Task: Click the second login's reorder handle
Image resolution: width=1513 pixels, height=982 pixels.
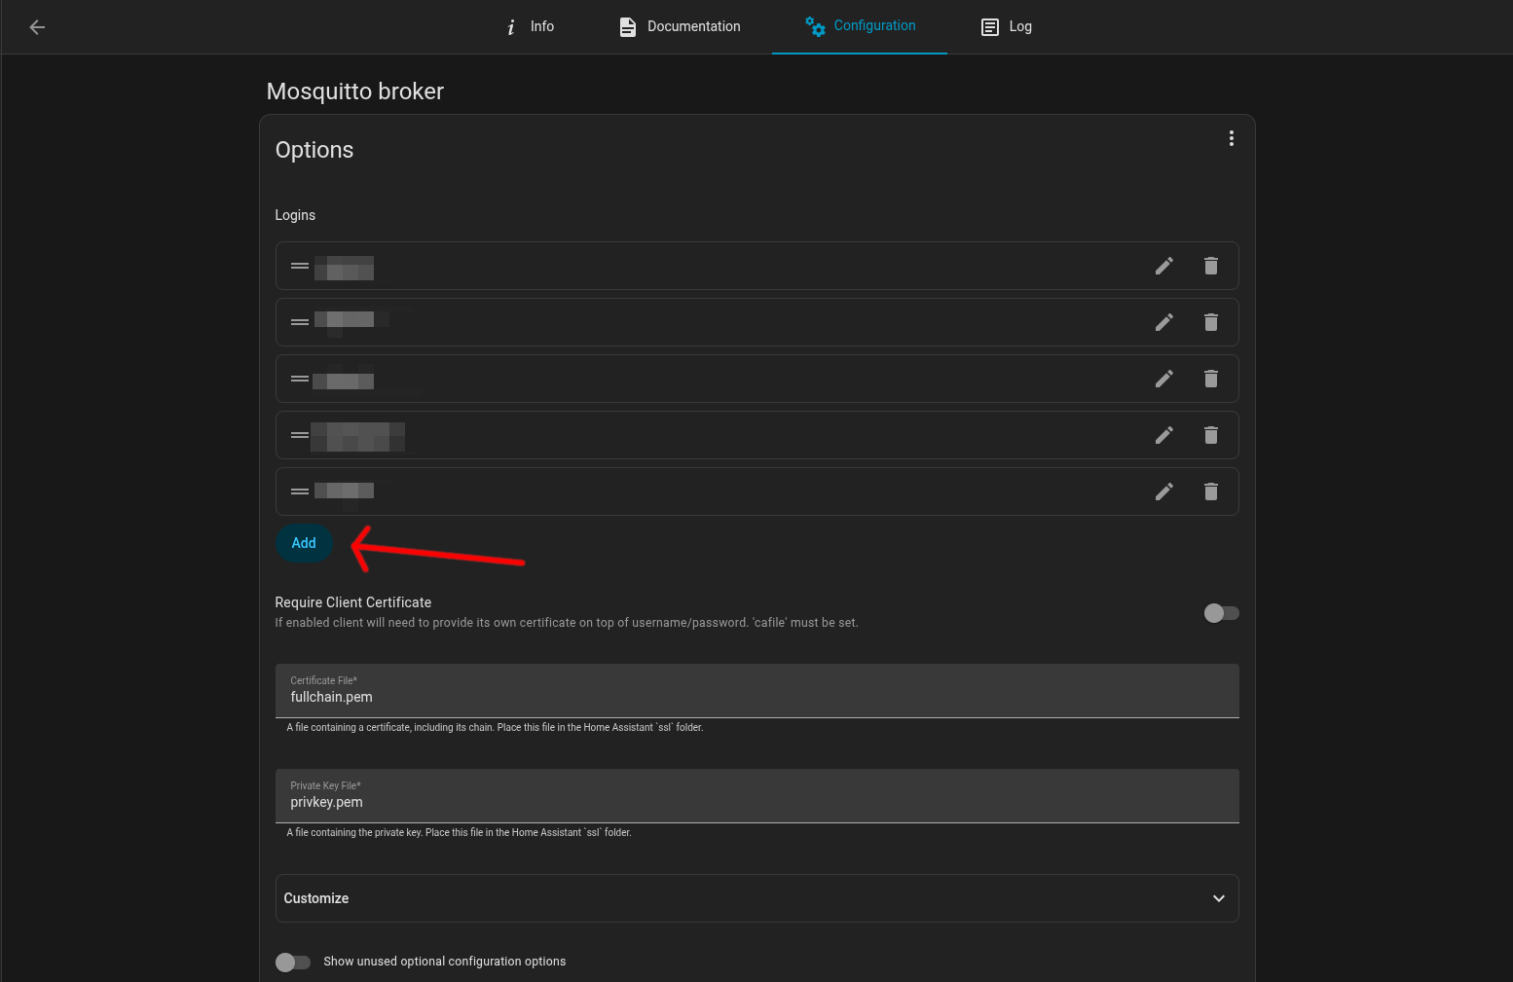Action: click(x=300, y=322)
